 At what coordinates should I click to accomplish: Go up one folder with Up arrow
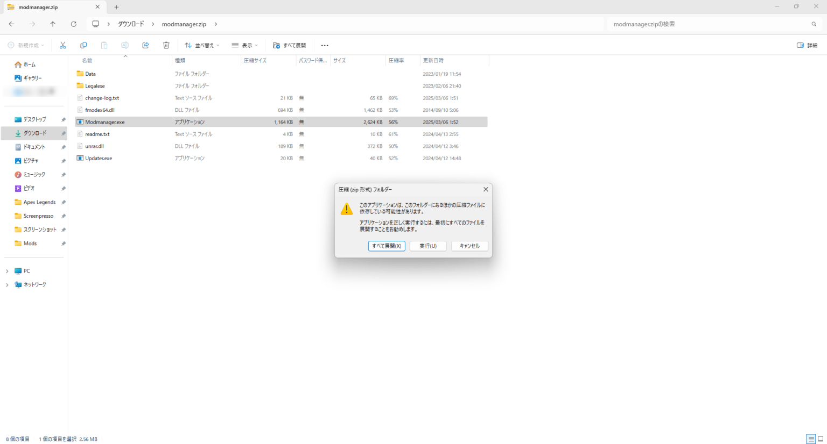53,24
